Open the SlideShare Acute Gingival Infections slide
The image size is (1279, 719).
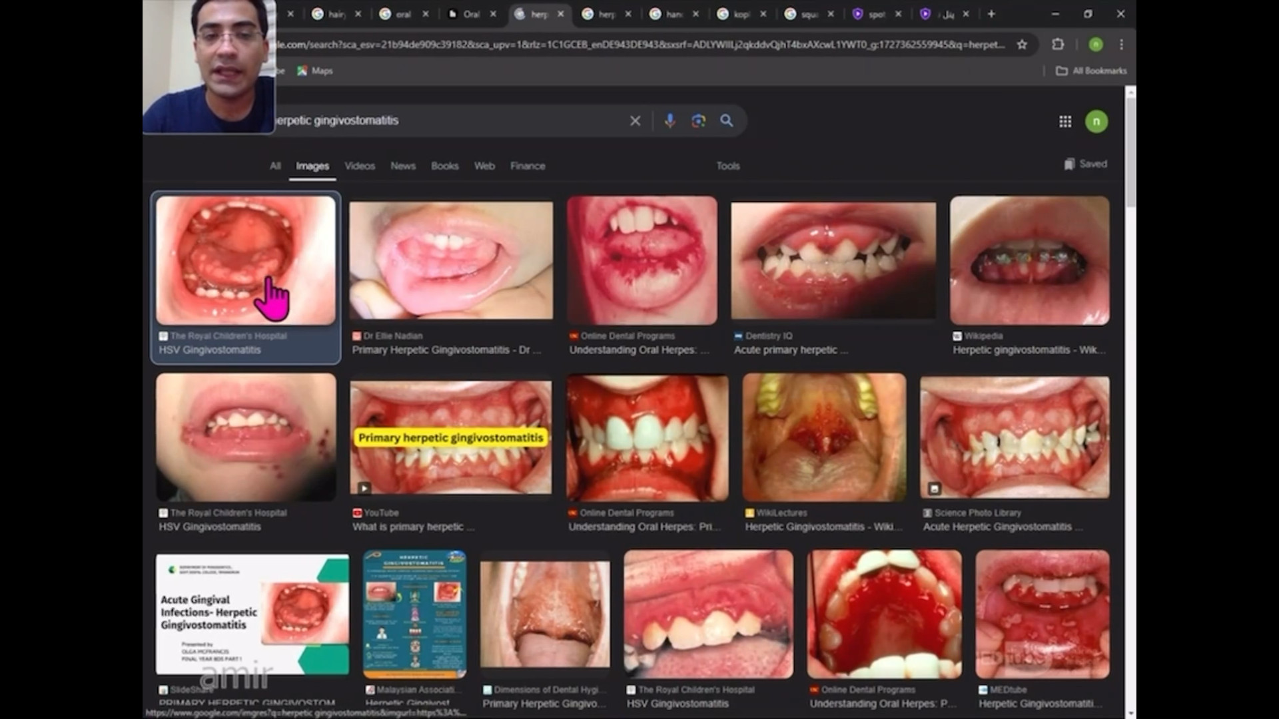point(252,614)
